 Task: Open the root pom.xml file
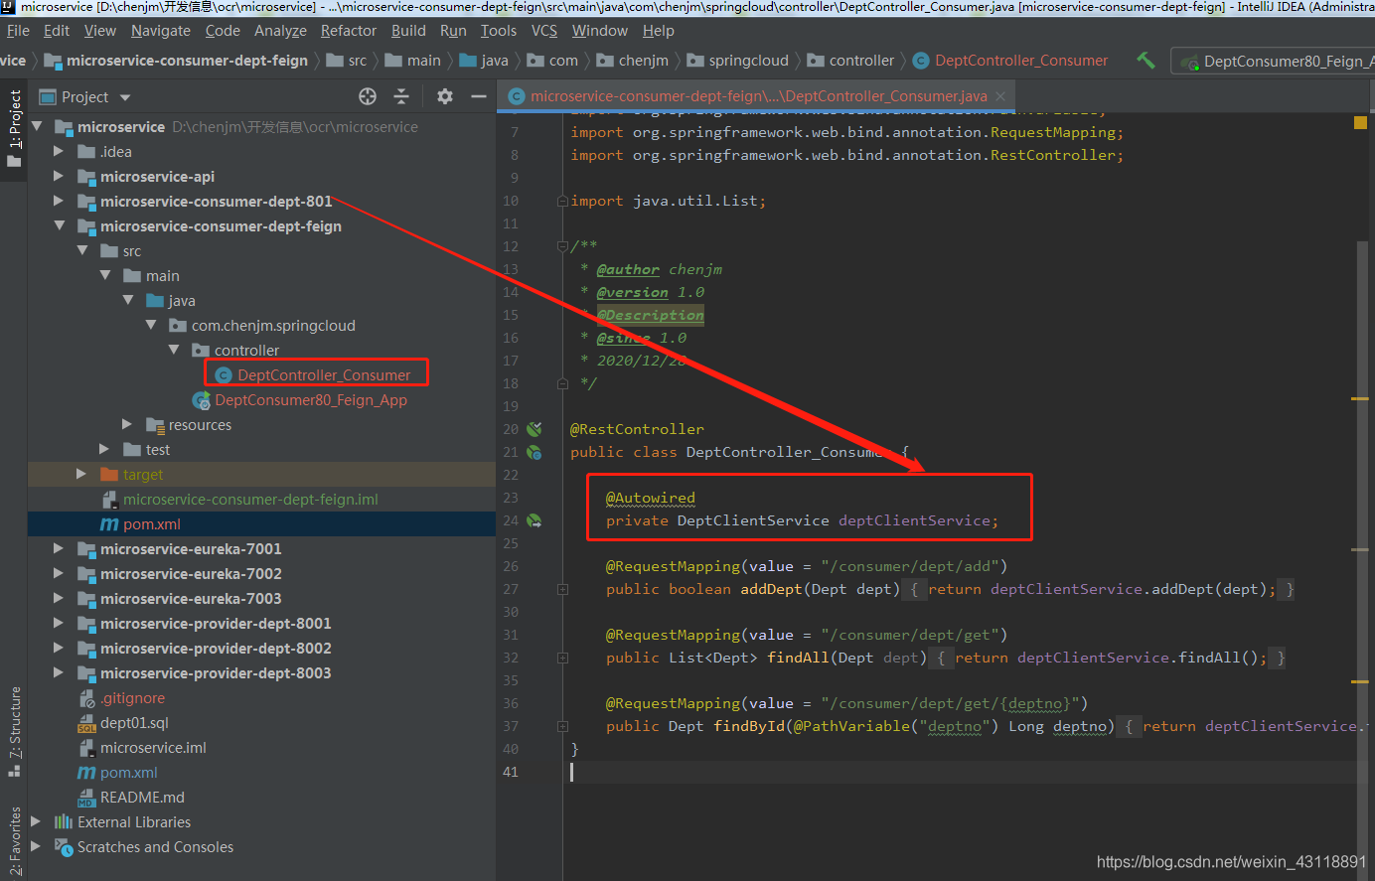(x=128, y=773)
